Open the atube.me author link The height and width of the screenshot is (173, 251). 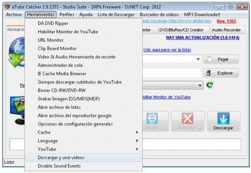(177, 21)
